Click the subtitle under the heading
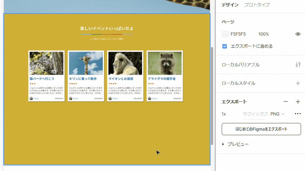 [107, 39]
